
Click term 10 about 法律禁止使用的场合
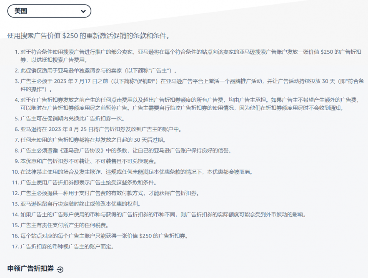(x=137, y=172)
